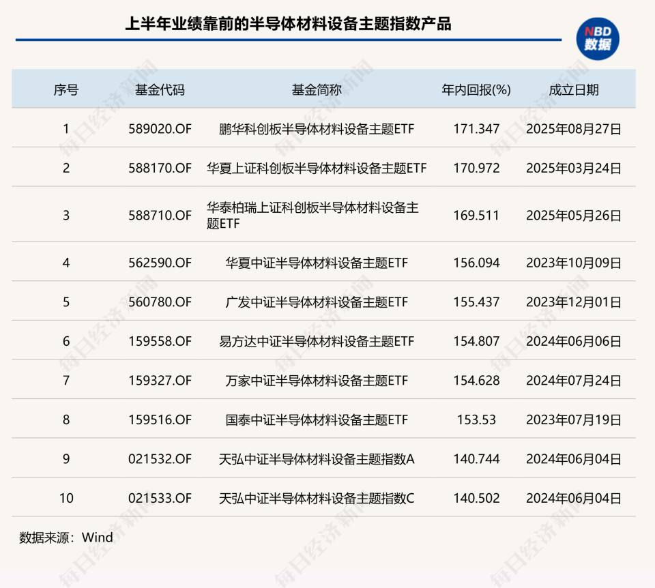Click fund name 广发中证半导体材料设备主题ETF
The width and height of the screenshot is (655, 588).
point(317,302)
